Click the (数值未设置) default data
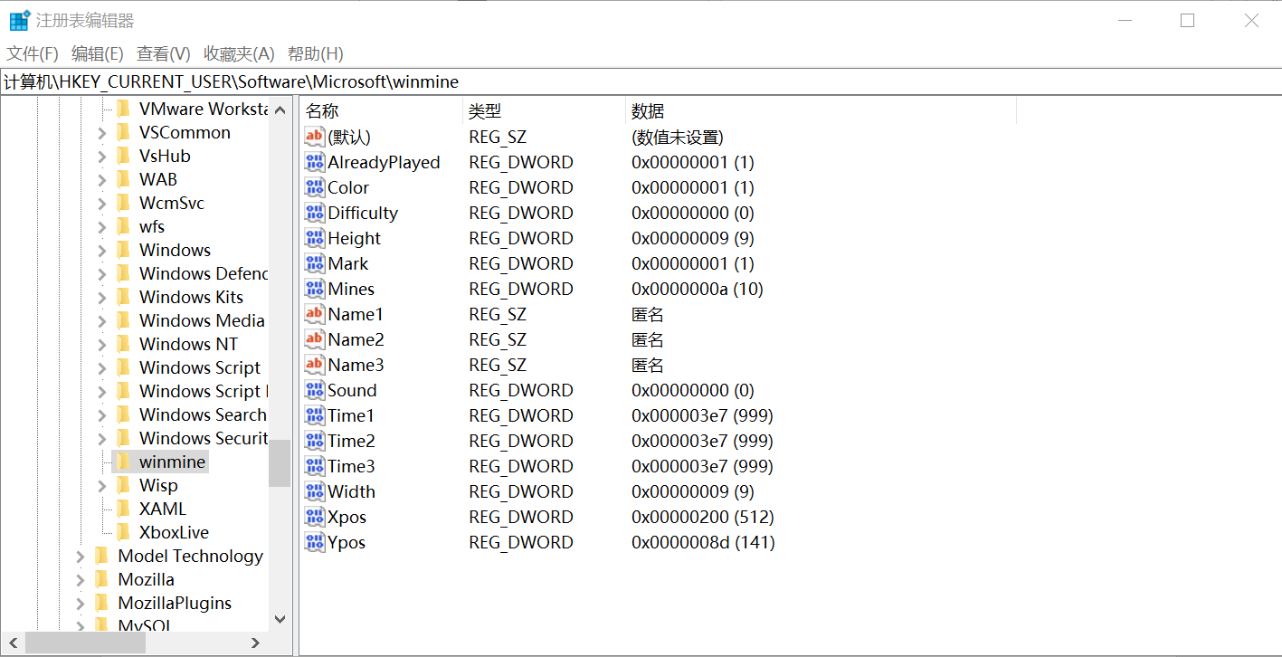Image resolution: width=1282 pixels, height=657 pixels. pyautogui.click(x=677, y=137)
